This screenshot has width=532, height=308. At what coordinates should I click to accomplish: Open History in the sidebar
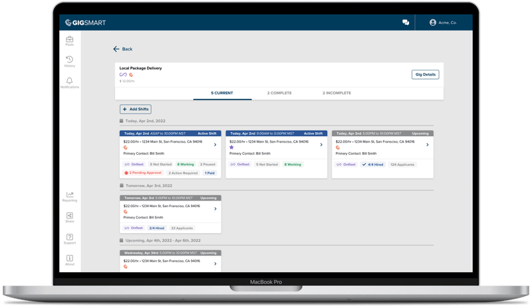point(70,61)
